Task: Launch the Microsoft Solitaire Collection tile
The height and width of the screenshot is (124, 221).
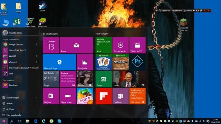Action: click(x=104, y=62)
